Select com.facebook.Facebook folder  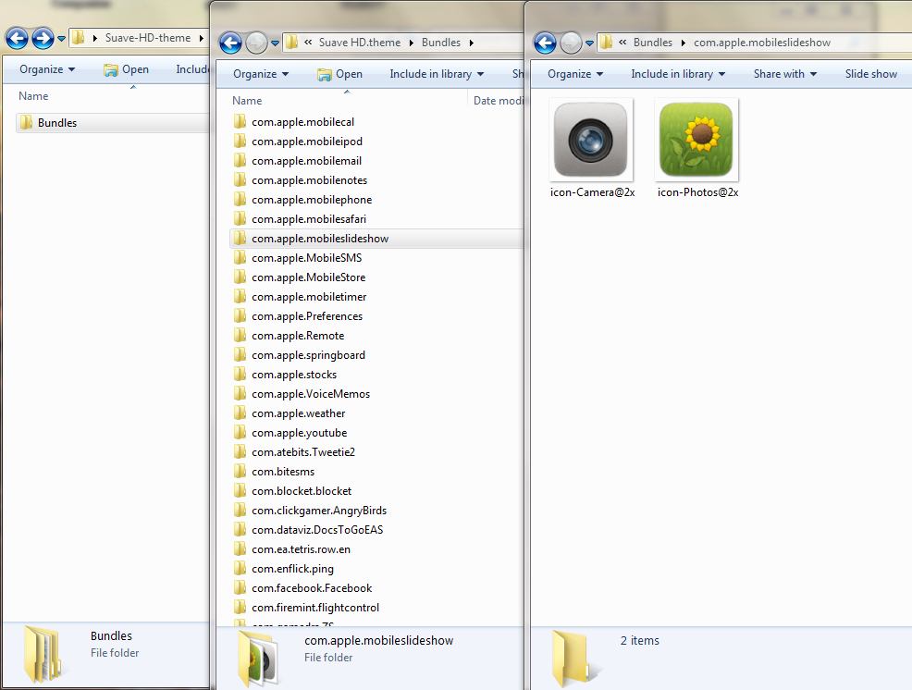click(312, 588)
